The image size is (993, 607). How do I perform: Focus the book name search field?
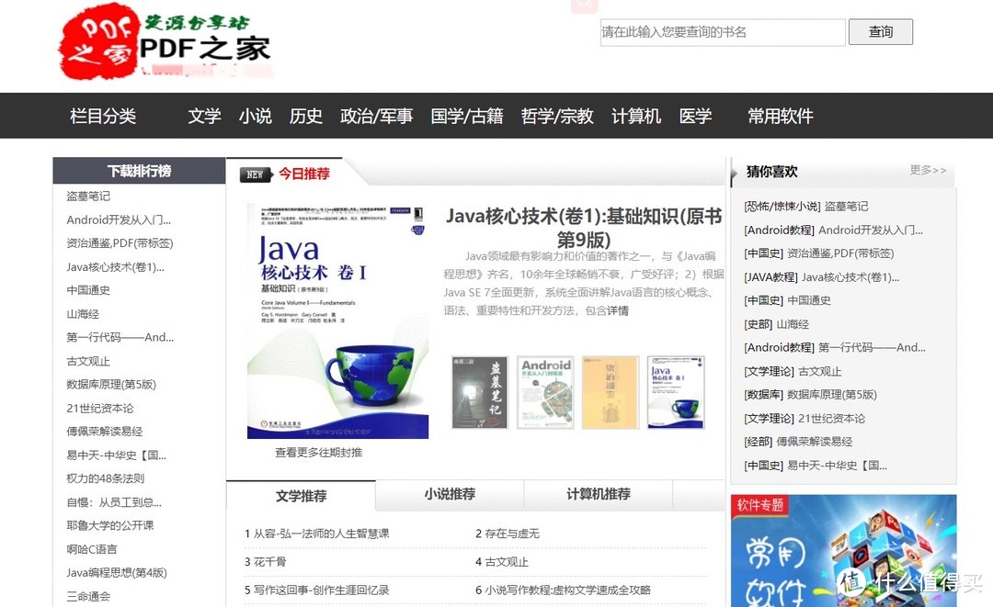pyautogui.click(x=723, y=32)
